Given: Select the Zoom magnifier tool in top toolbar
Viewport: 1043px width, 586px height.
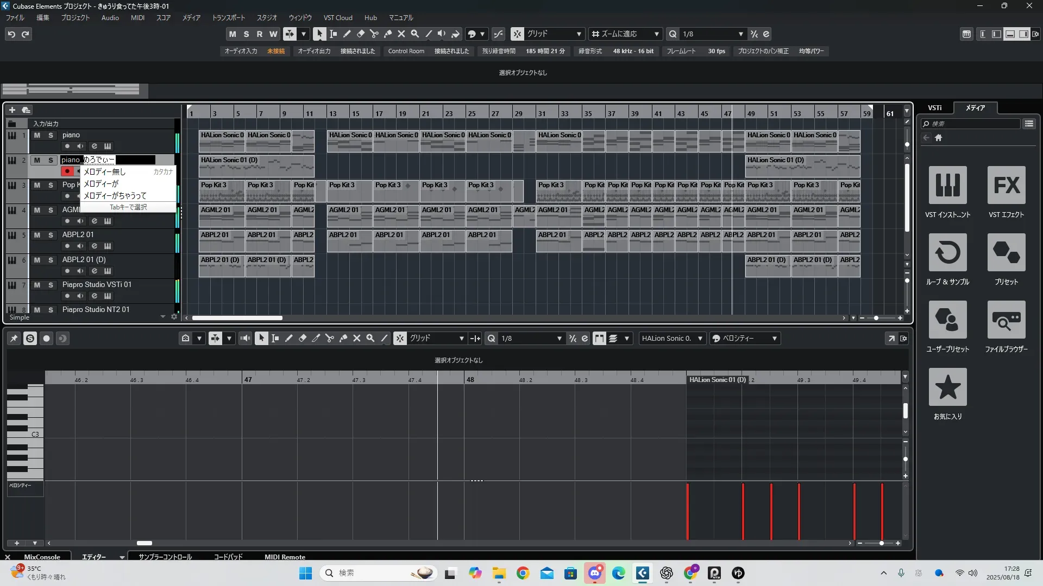Looking at the screenshot, I should (x=414, y=34).
